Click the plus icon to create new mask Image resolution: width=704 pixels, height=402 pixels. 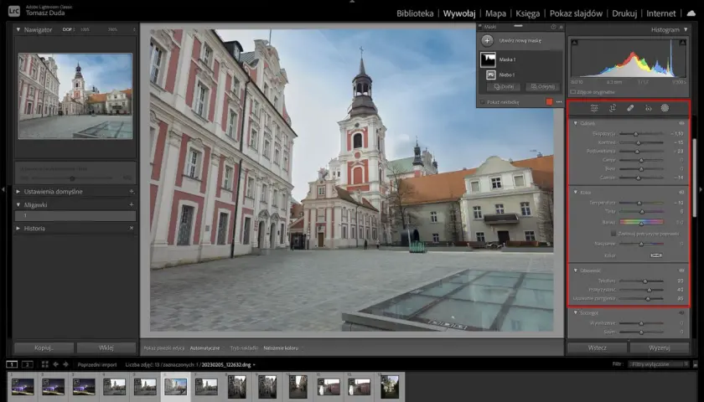click(x=487, y=40)
